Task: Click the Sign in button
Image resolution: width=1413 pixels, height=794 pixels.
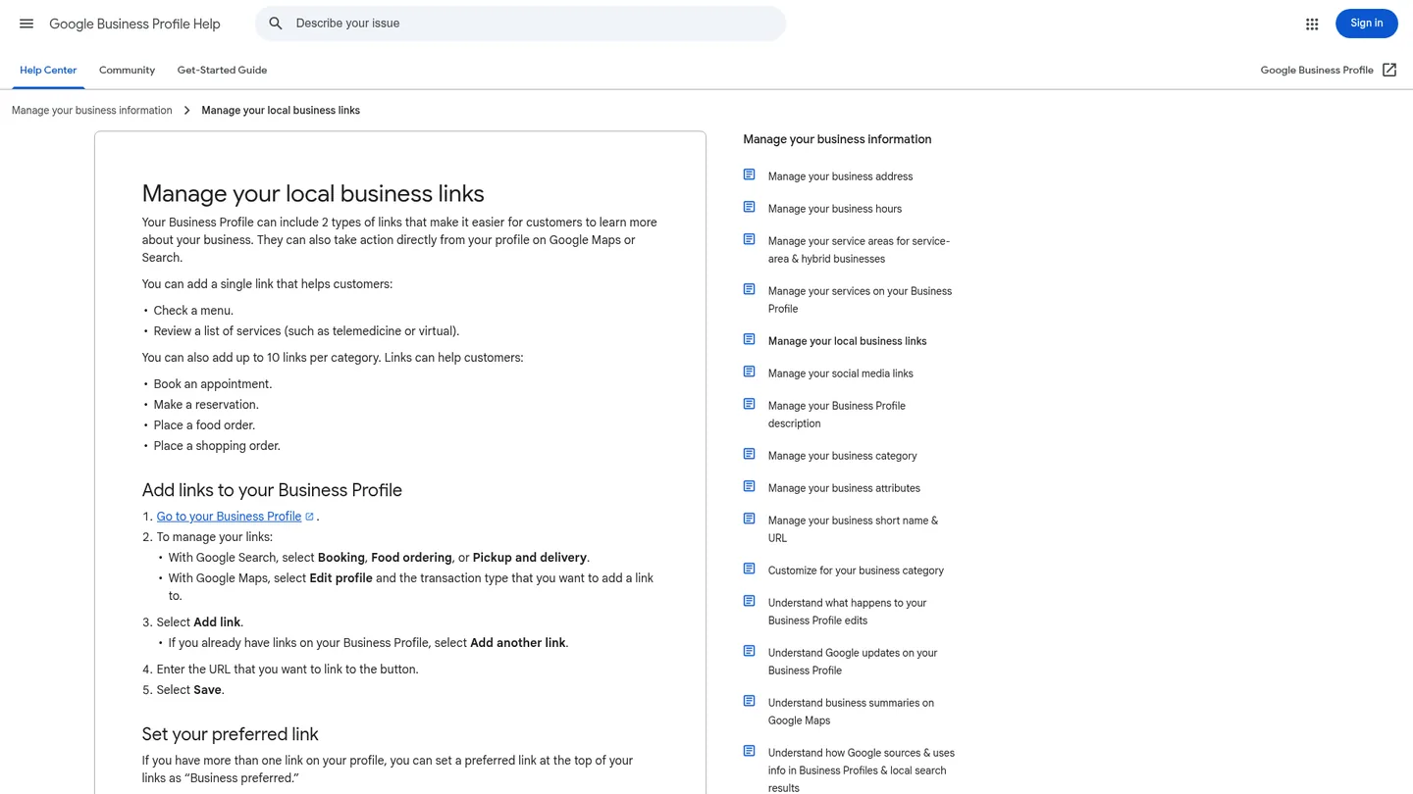Action: point(1366,24)
